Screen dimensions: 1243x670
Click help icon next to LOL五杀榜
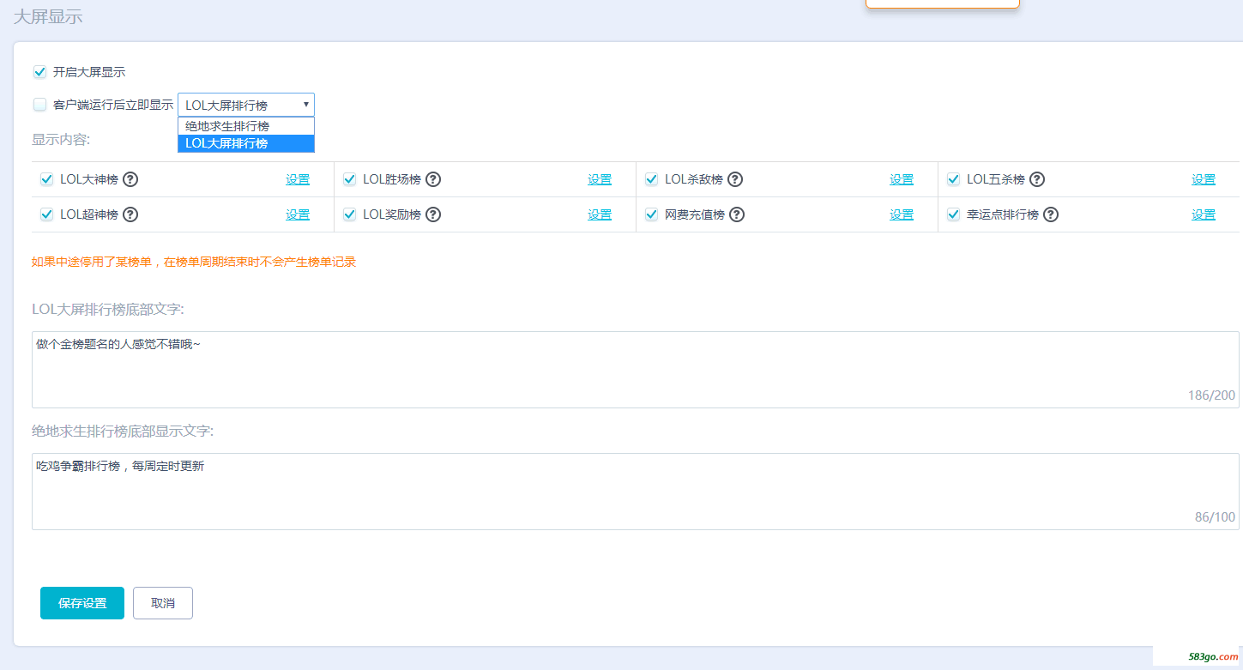coord(1037,179)
